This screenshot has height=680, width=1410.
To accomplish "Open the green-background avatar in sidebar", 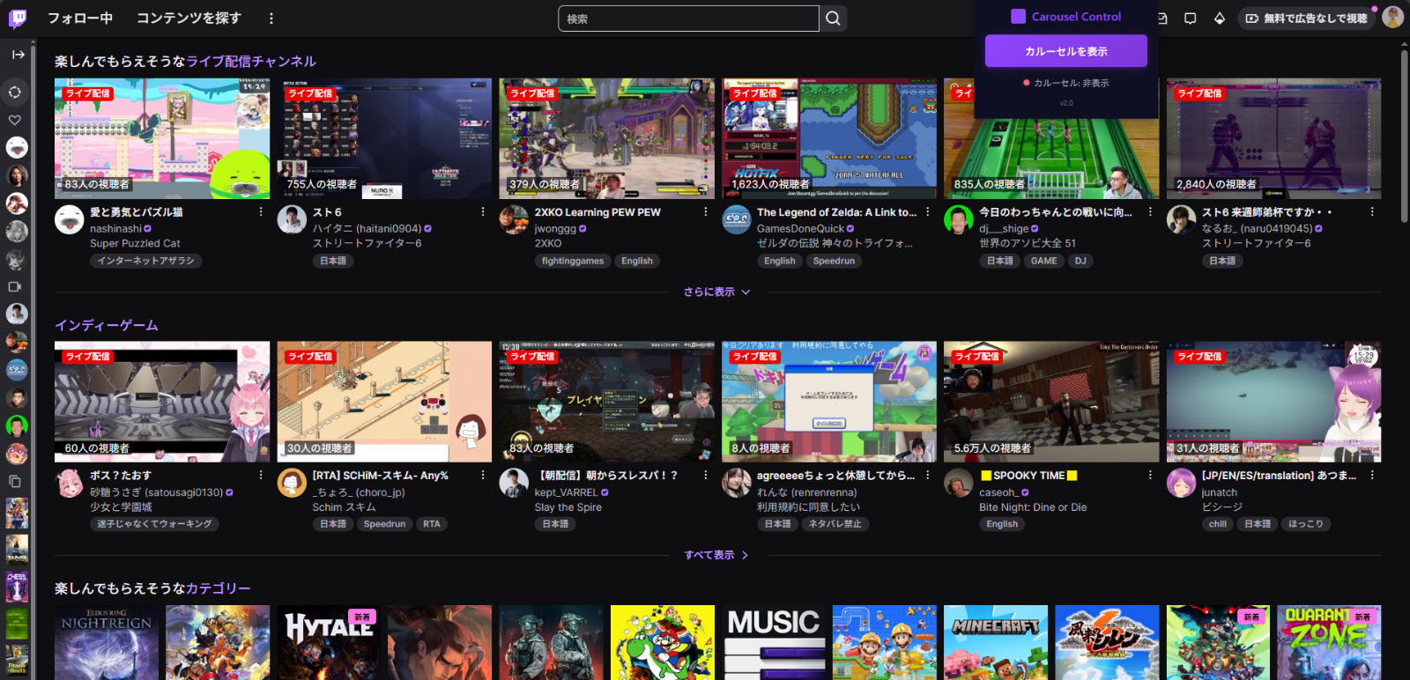I will coord(17,426).
